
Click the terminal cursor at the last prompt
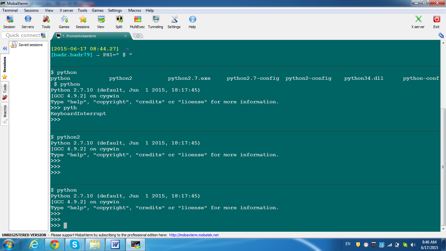(65, 226)
